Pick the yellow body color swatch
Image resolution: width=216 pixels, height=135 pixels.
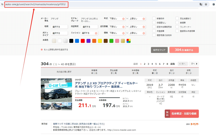[100, 41]
